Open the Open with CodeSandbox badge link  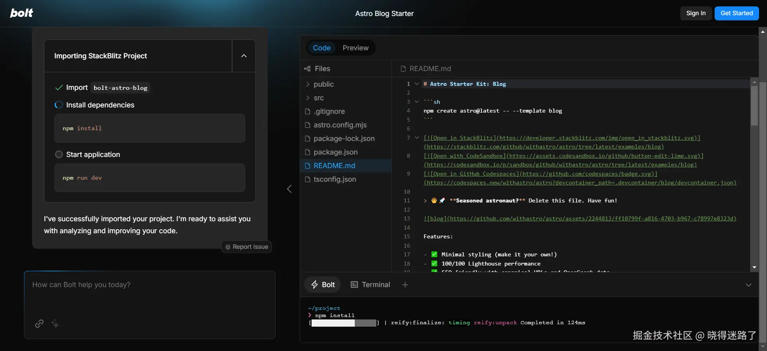(563, 160)
